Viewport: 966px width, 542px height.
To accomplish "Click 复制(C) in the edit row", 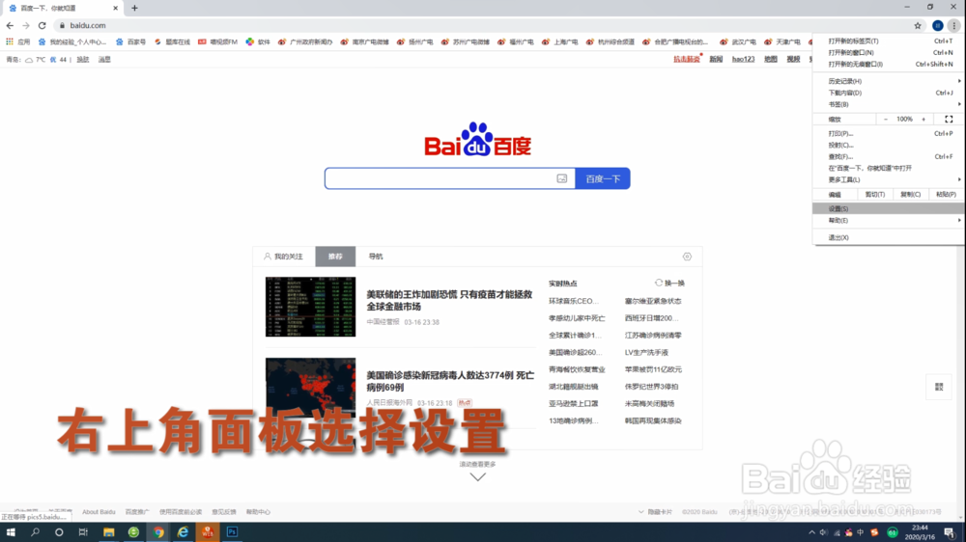I will (911, 195).
